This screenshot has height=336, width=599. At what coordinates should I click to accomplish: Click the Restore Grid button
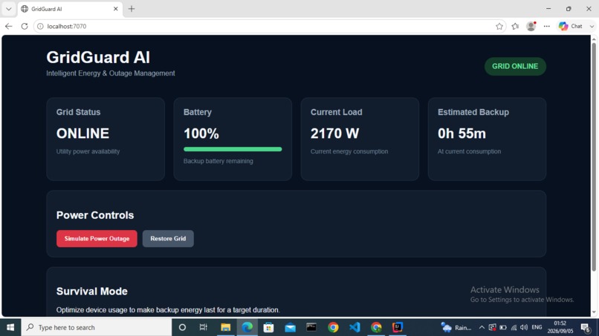click(x=168, y=238)
